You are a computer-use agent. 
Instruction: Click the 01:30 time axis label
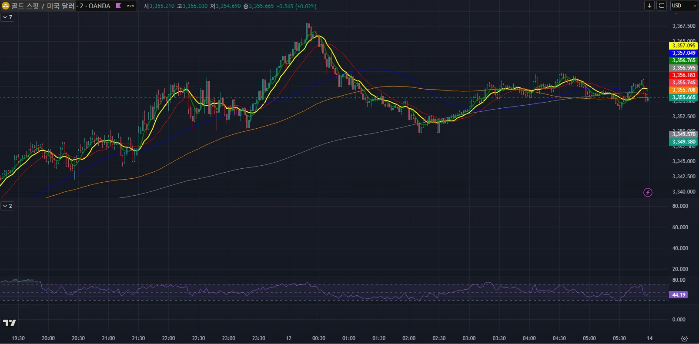point(379,338)
